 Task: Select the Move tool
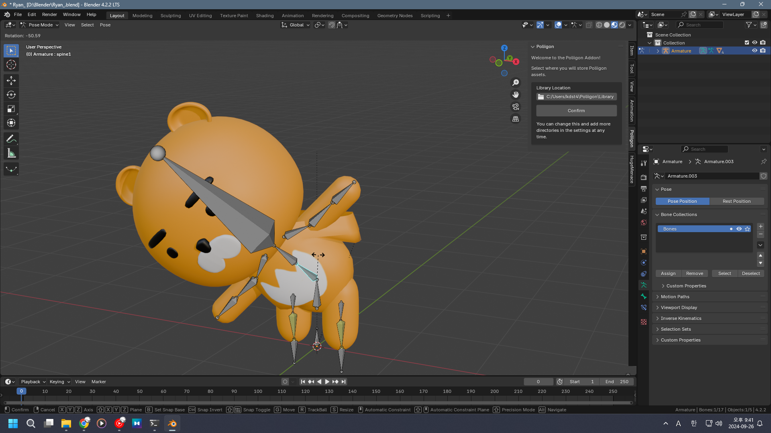click(11, 81)
